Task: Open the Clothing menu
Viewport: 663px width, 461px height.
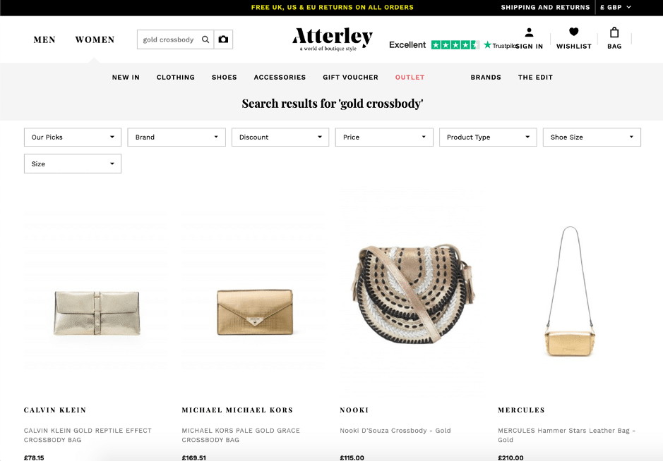Action: point(176,78)
